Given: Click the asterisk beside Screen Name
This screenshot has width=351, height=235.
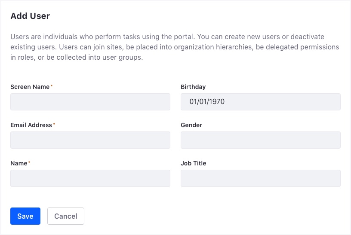Looking at the screenshot, I should (x=52, y=86).
